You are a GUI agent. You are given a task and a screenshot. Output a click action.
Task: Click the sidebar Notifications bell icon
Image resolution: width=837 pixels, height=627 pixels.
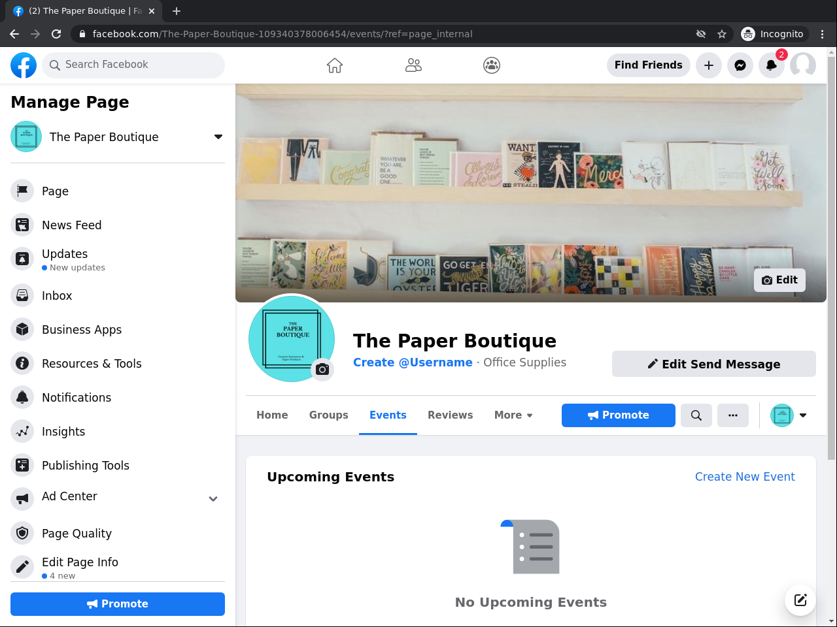pyautogui.click(x=22, y=397)
